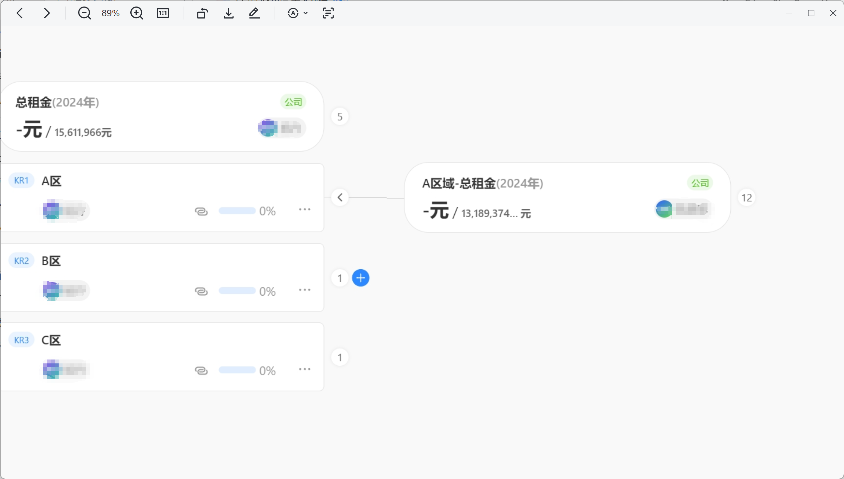844x479 pixels.
Task: Open more options for B区 row
Action: (x=305, y=290)
